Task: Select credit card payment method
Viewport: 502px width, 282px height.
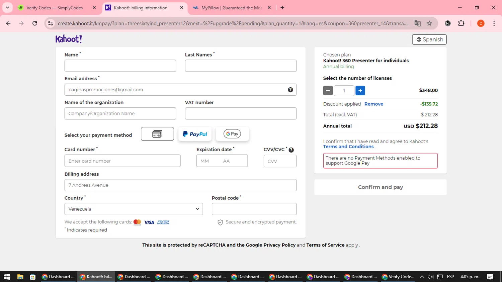Action: [157, 134]
